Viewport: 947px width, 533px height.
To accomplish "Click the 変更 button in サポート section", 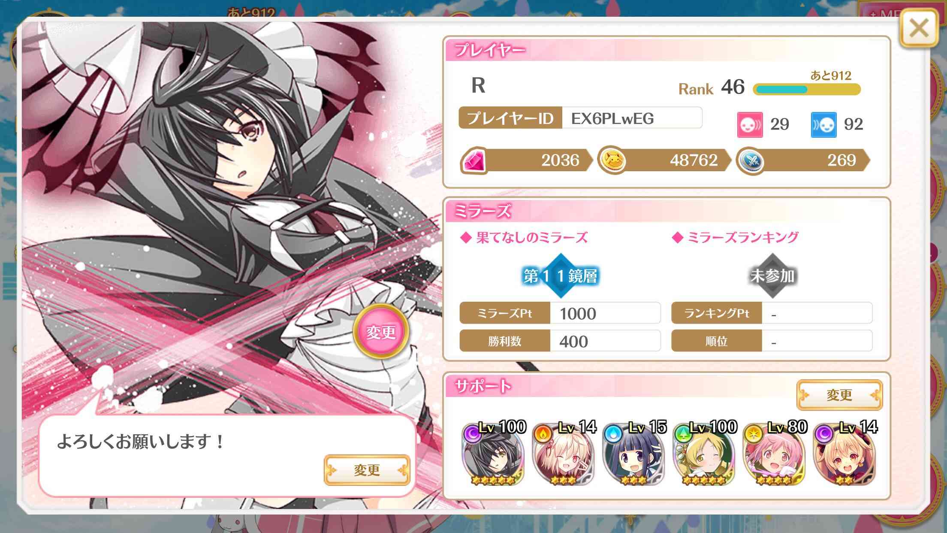I will [x=839, y=395].
